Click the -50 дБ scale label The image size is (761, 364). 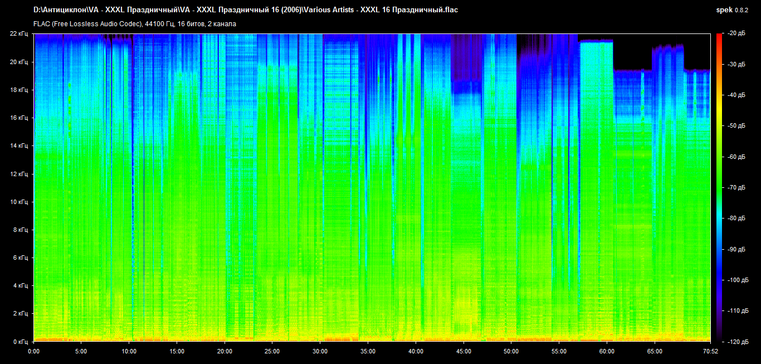click(x=736, y=126)
